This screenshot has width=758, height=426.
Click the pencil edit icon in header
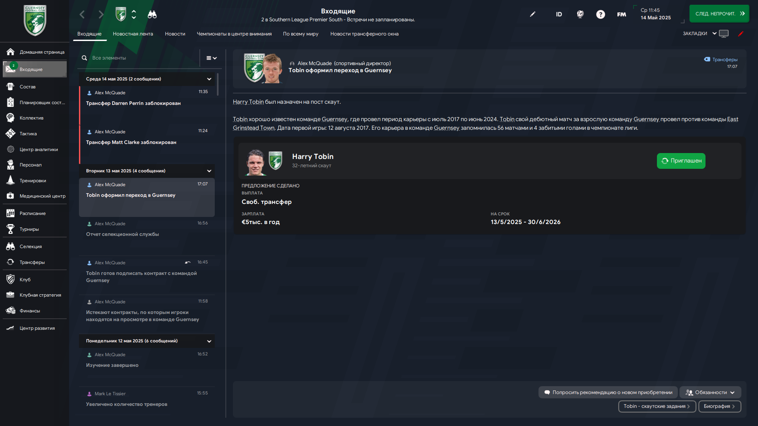[x=533, y=14]
